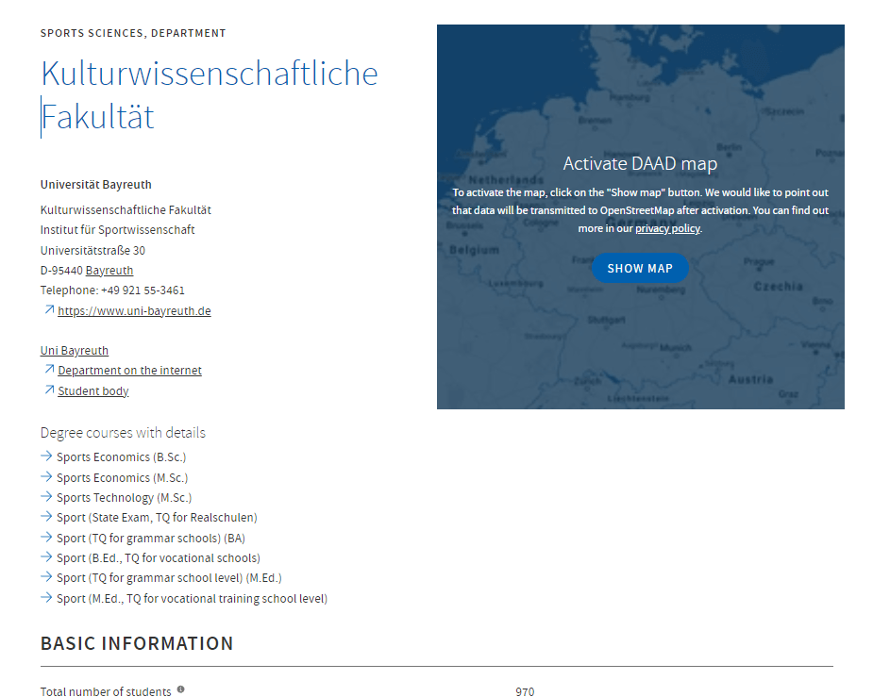Viewport: 890px width, 697px height.
Task: Open Sports Economics (B.Sc.) course
Action: click(x=122, y=457)
